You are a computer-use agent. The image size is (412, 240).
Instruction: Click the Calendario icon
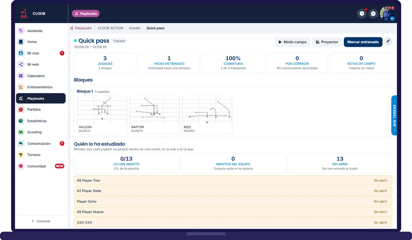tap(21, 76)
